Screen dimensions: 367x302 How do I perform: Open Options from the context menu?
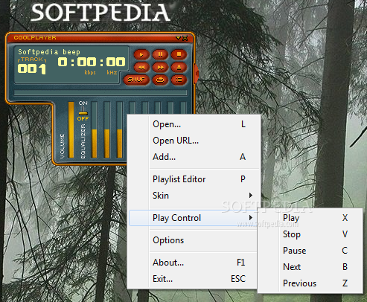click(194, 240)
